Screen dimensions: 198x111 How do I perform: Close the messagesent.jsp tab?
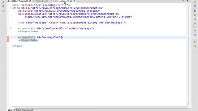[x=74, y=1]
